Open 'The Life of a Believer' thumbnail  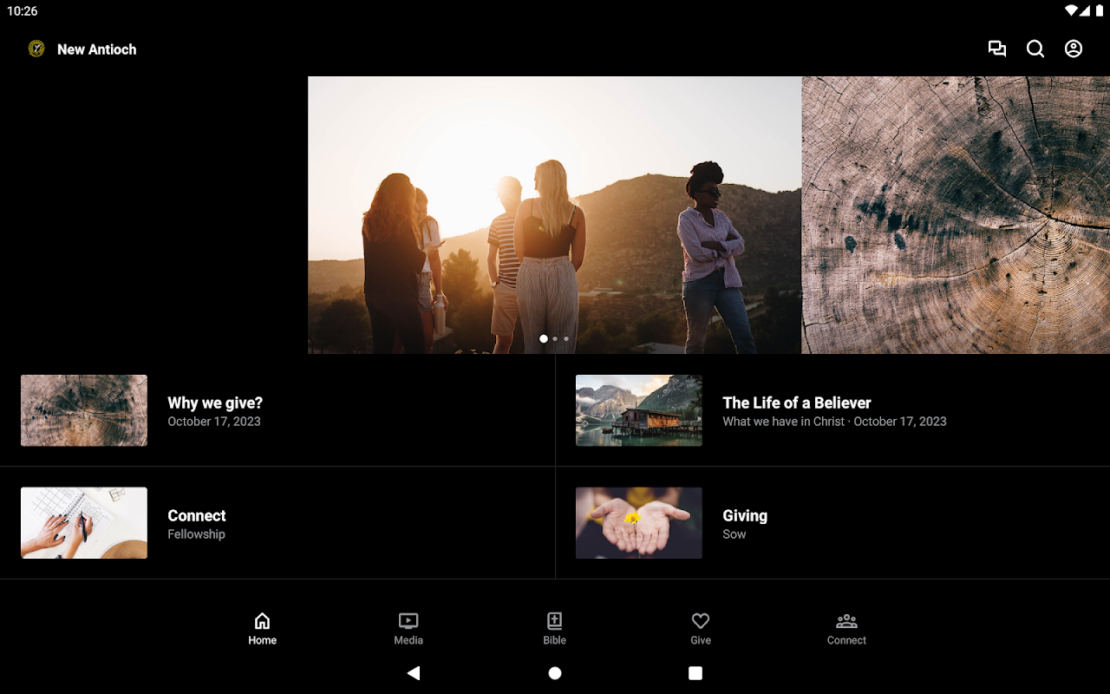point(639,410)
